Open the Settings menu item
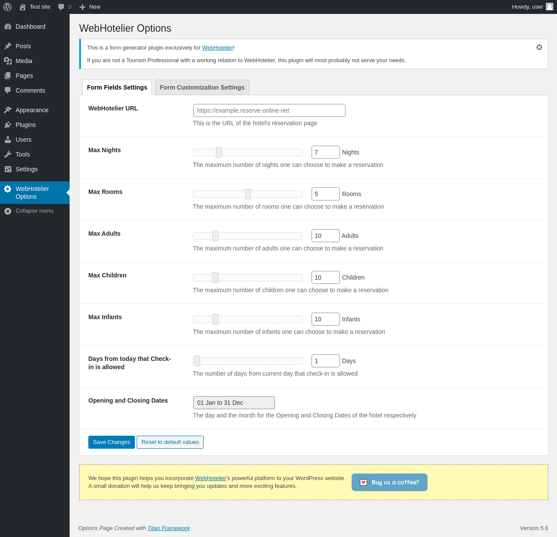 coord(35,169)
